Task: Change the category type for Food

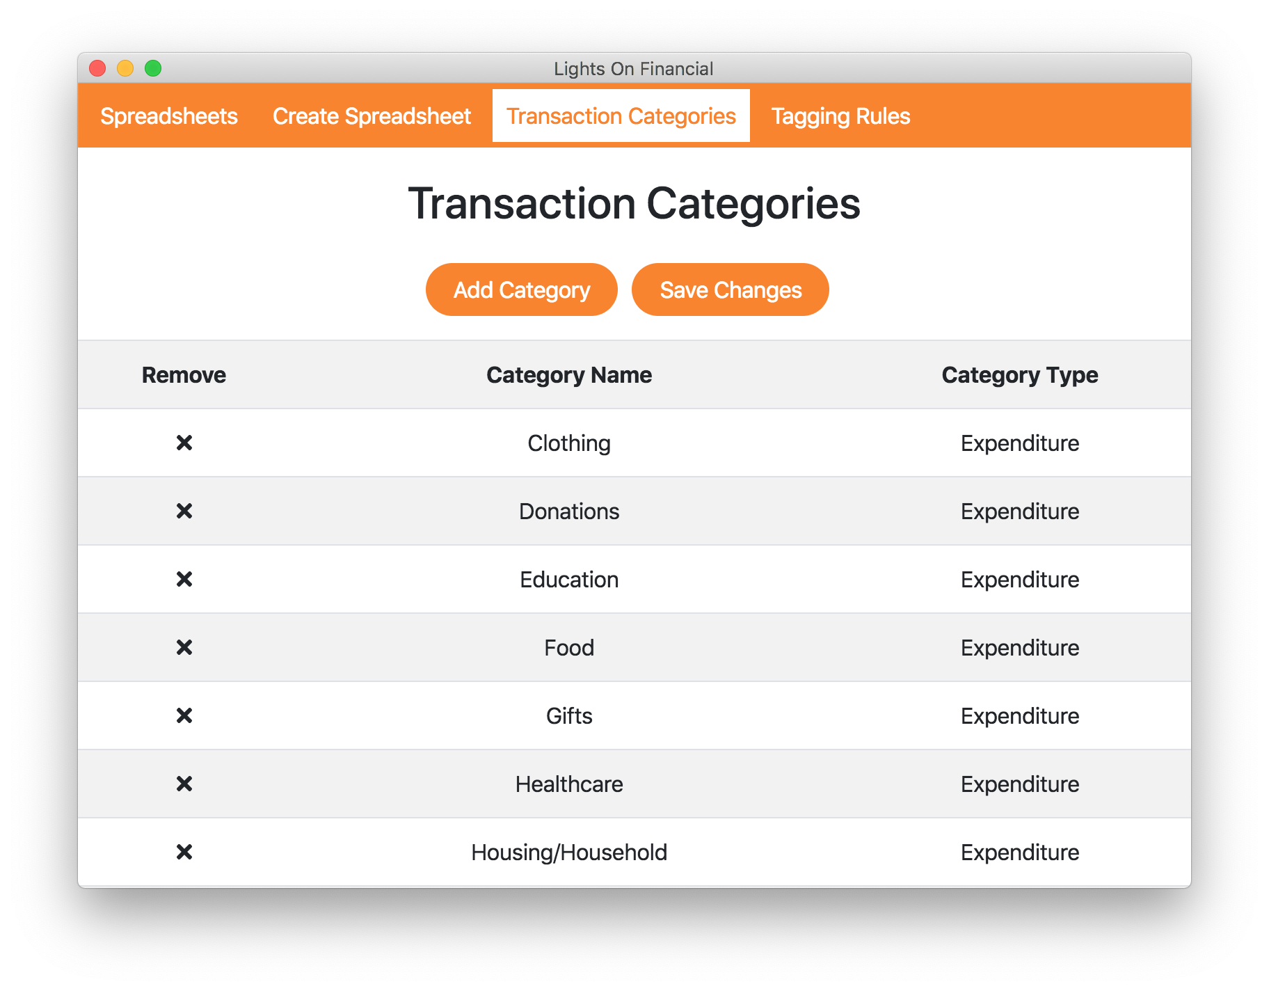Action: [x=1019, y=647]
